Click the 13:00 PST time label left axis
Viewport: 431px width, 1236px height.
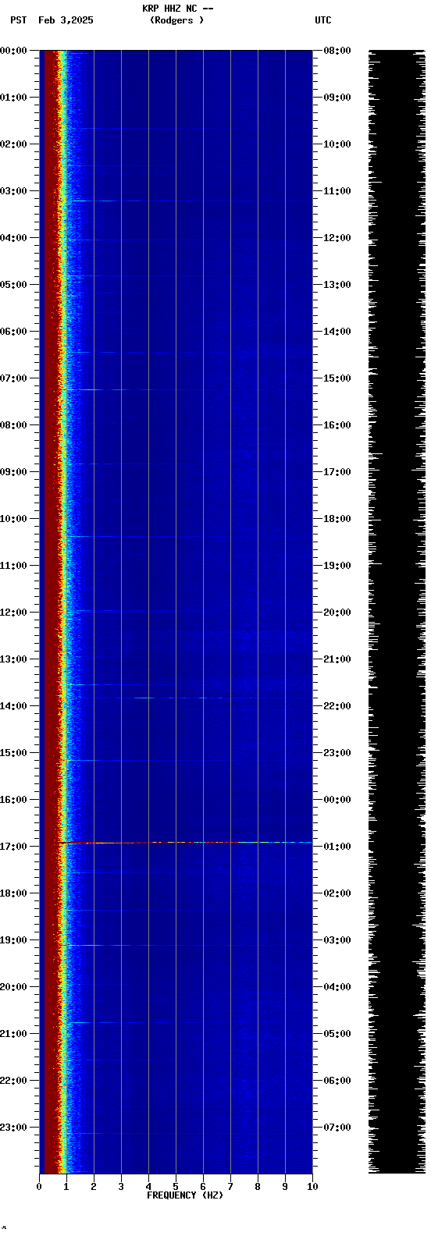coord(13,659)
